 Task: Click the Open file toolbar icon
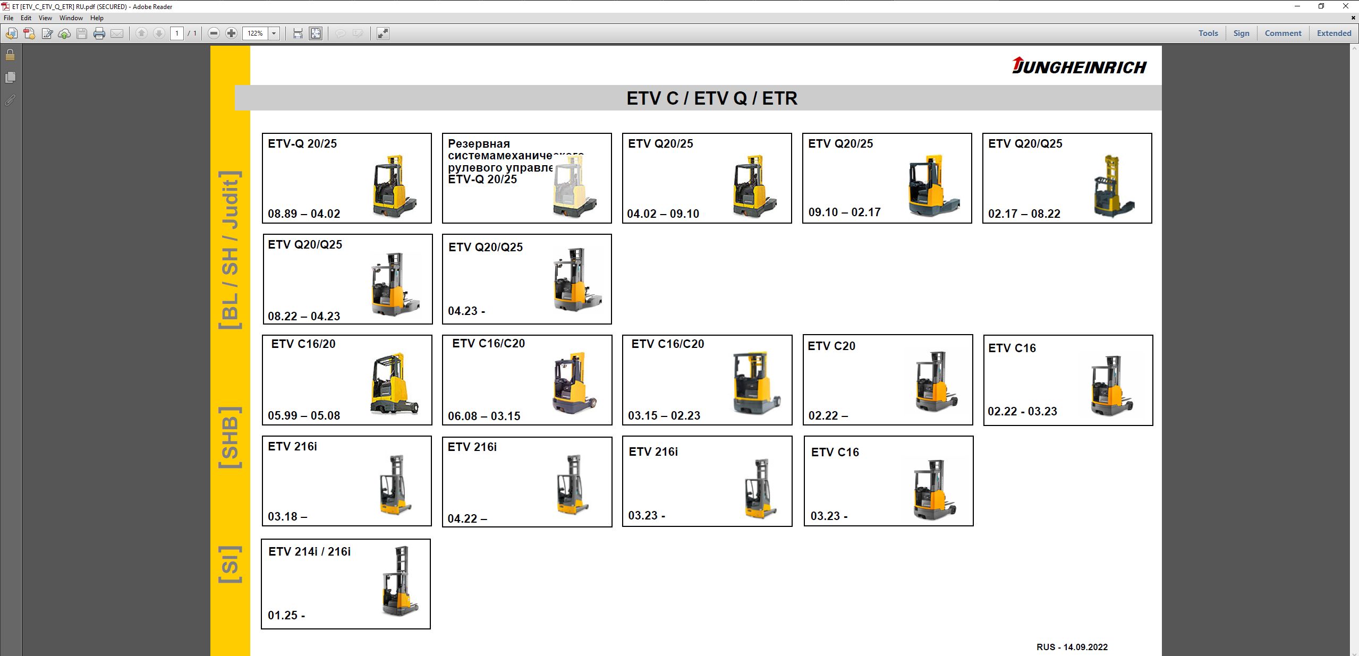point(11,33)
